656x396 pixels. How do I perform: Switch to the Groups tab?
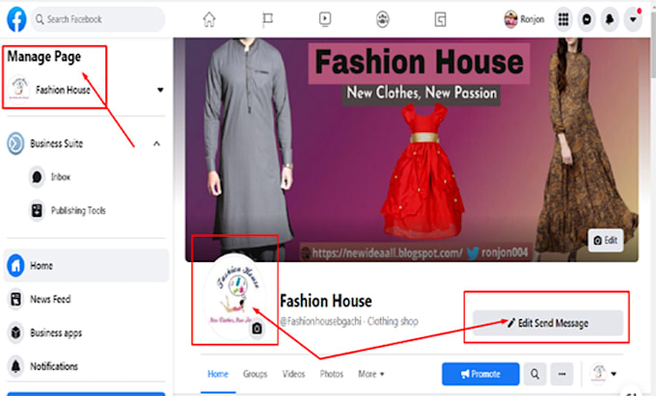tap(255, 374)
